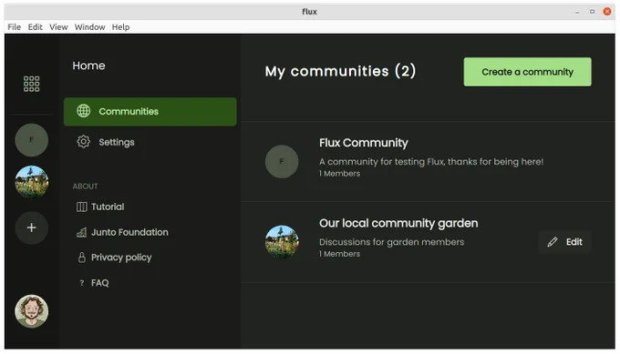Screen dimensions: 620x354
Task: Open the Window menu
Action: pos(89,26)
